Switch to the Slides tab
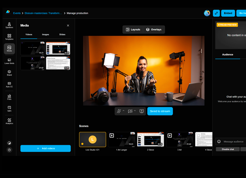This screenshot has height=178, width=246. click(x=62, y=34)
